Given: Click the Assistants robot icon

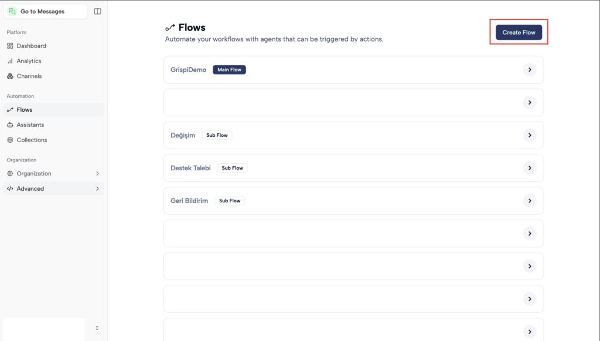Looking at the screenshot, I should pos(10,125).
